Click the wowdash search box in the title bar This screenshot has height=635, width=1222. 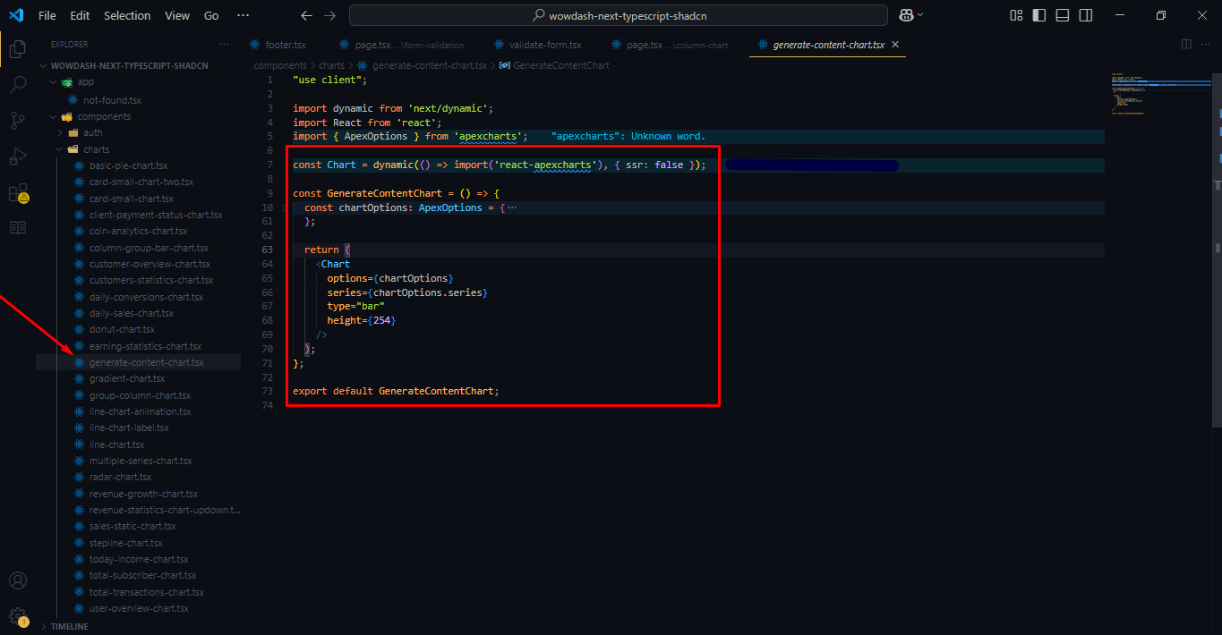(x=618, y=14)
